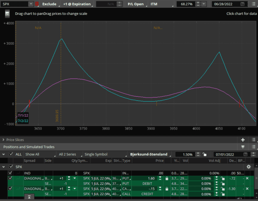Click the 3699.95 price marker on chart
This screenshot has height=201, width=258.
[x=57, y=116]
